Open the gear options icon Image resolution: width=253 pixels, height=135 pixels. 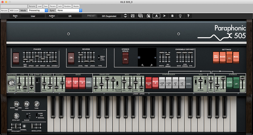[x=180, y=16]
